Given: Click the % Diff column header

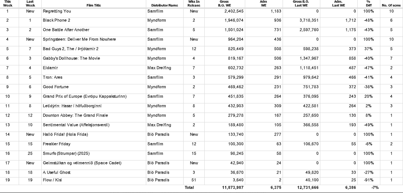Looking at the screenshot, I should (368, 4).
